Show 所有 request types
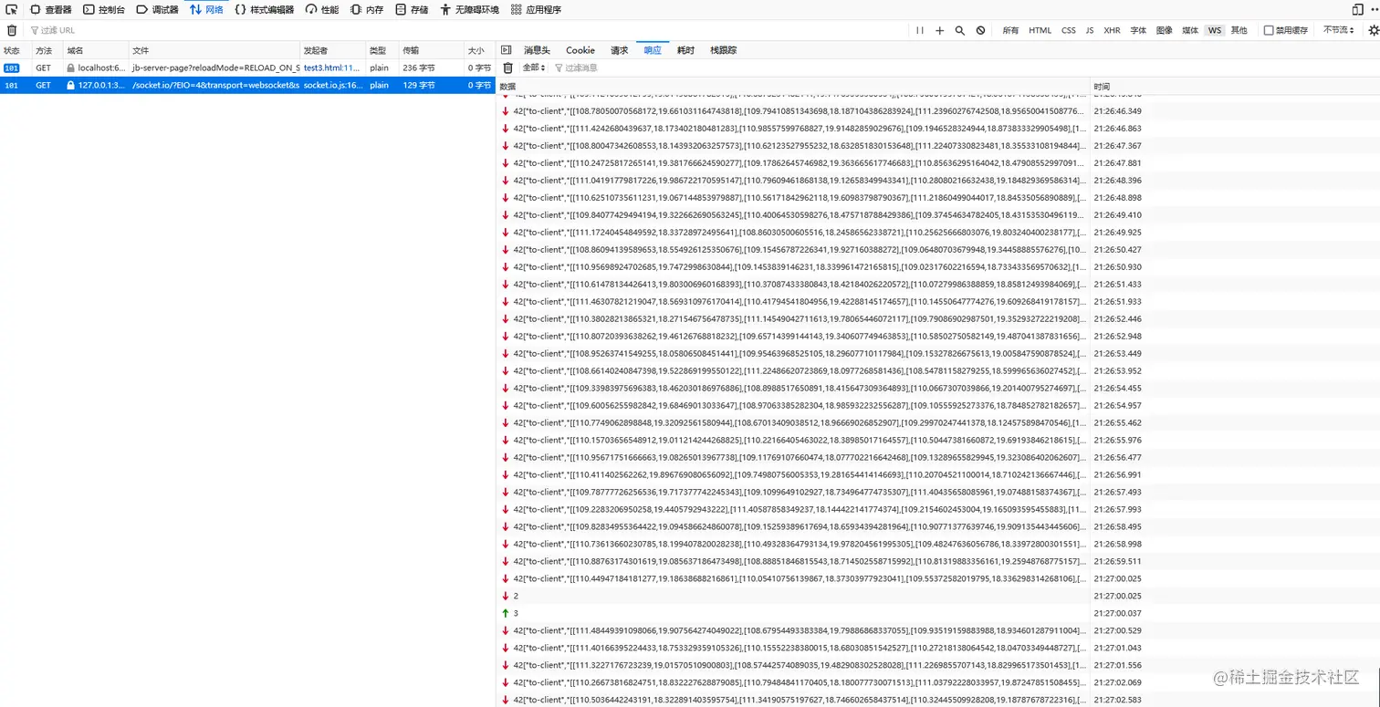This screenshot has width=1380, height=707. point(1010,30)
